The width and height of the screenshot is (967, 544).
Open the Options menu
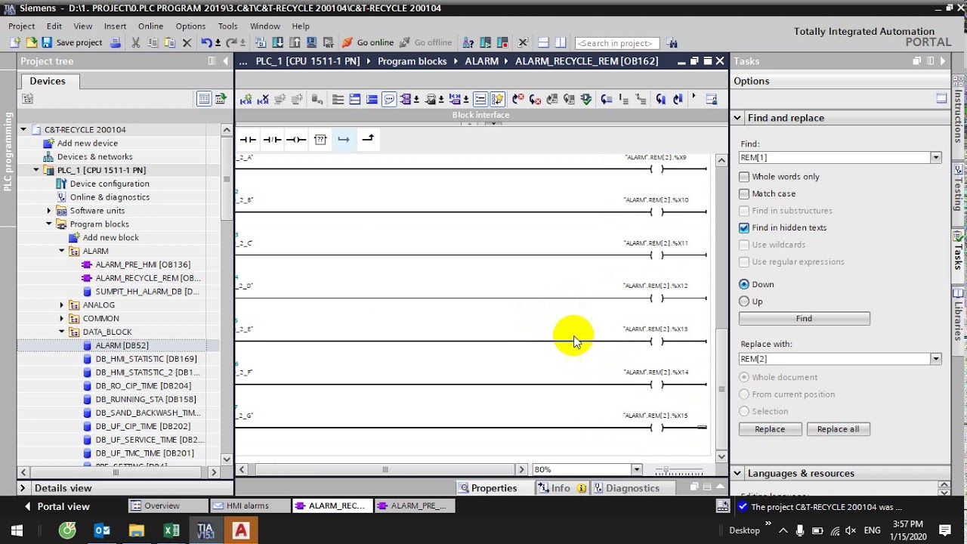(x=190, y=26)
